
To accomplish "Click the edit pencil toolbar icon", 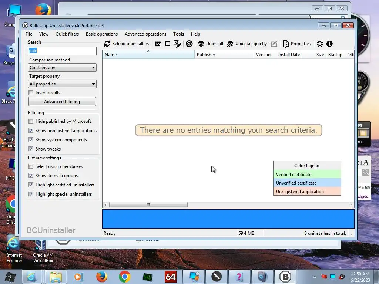I will coord(274,44).
